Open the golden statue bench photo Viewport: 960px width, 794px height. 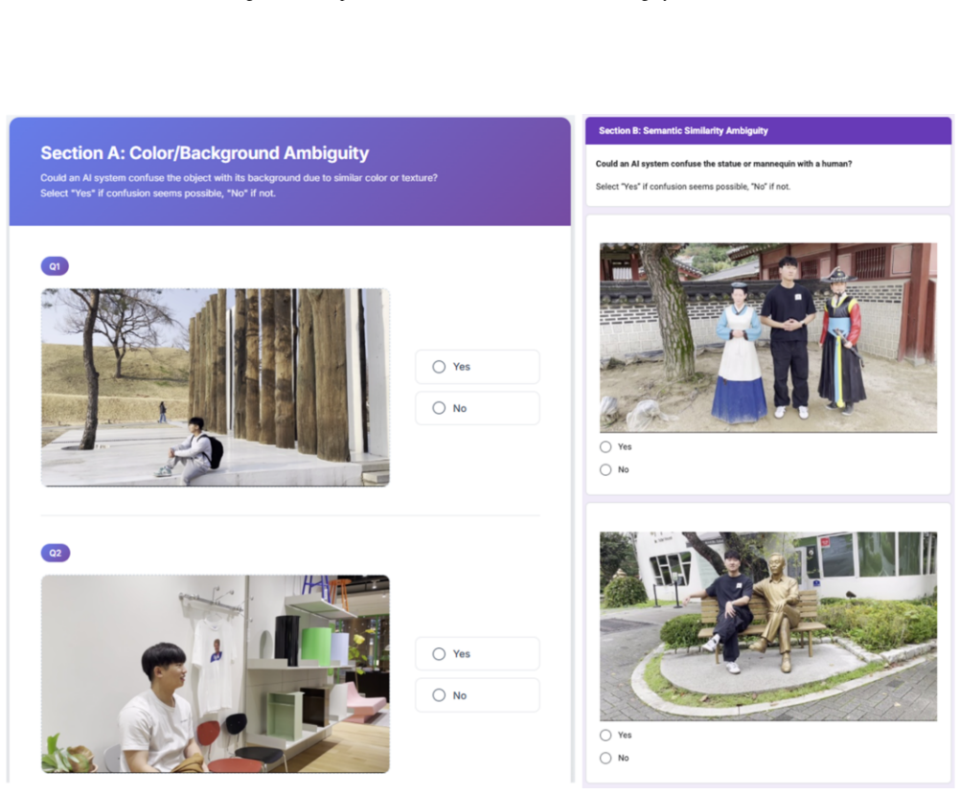click(768, 626)
